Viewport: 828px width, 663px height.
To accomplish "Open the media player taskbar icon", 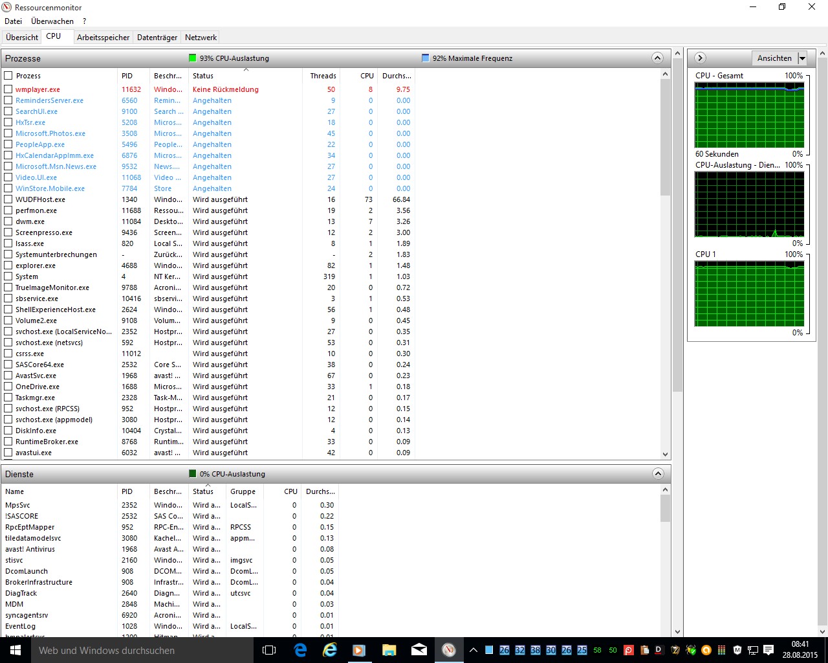I will (x=359, y=650).
